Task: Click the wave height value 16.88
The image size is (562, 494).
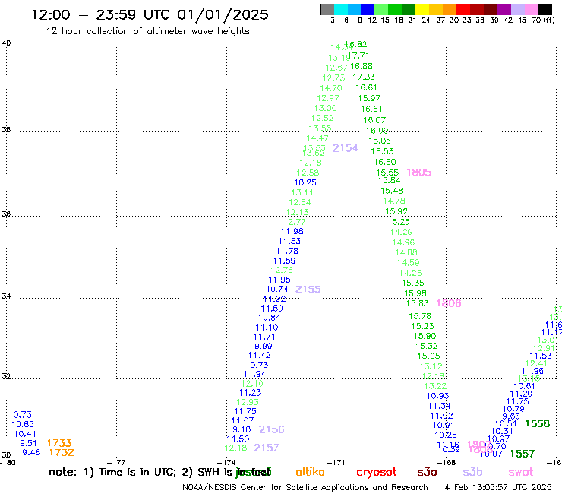Action: [x=362, y=66]
